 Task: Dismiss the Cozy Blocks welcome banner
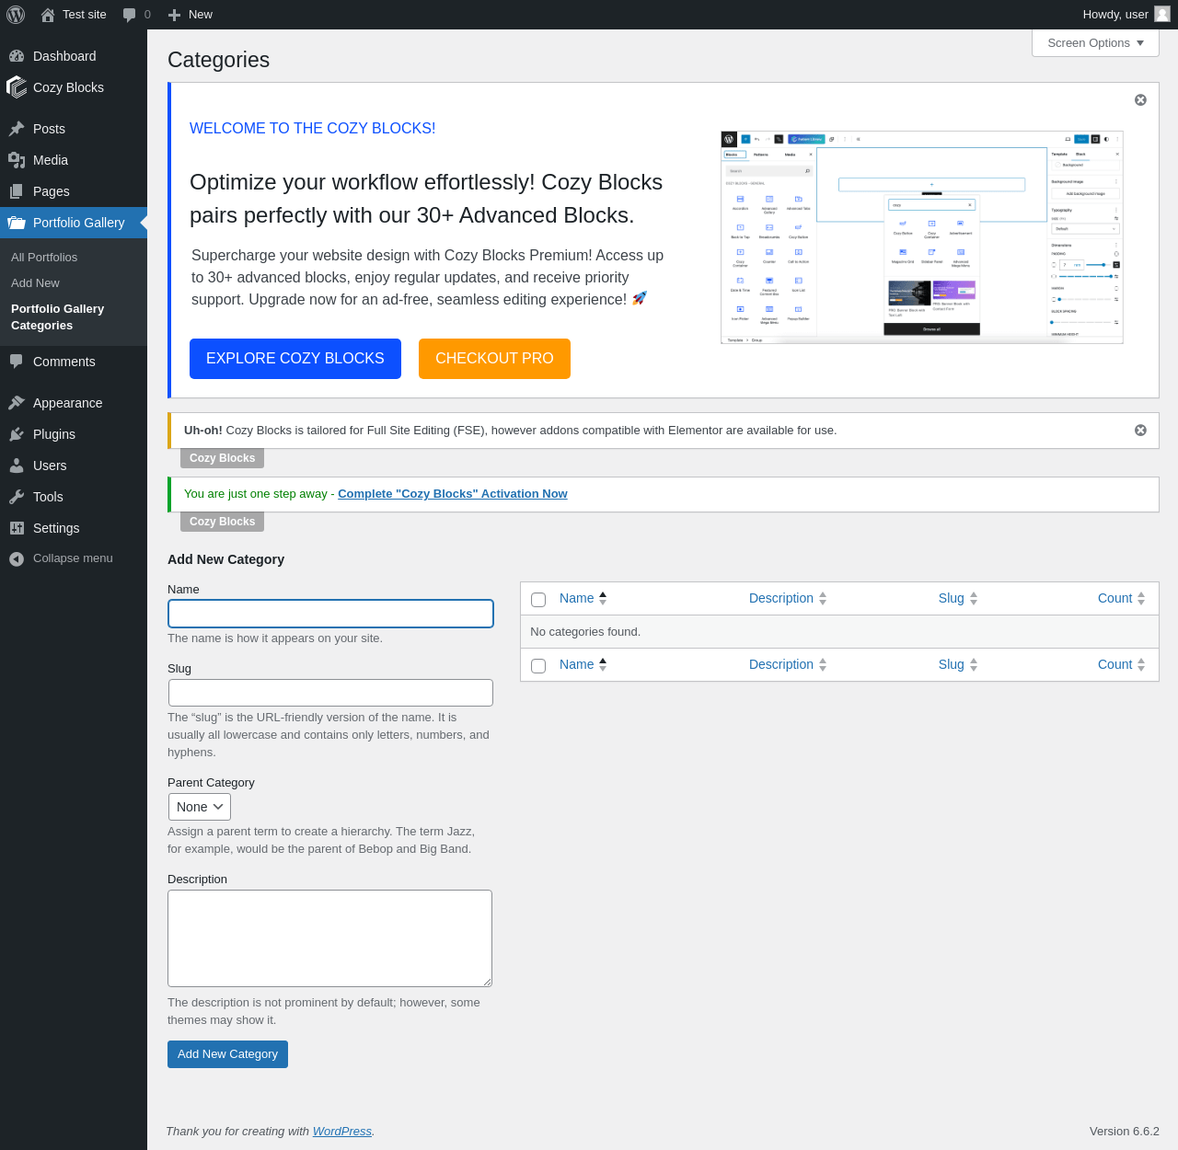click(1140, 99)
